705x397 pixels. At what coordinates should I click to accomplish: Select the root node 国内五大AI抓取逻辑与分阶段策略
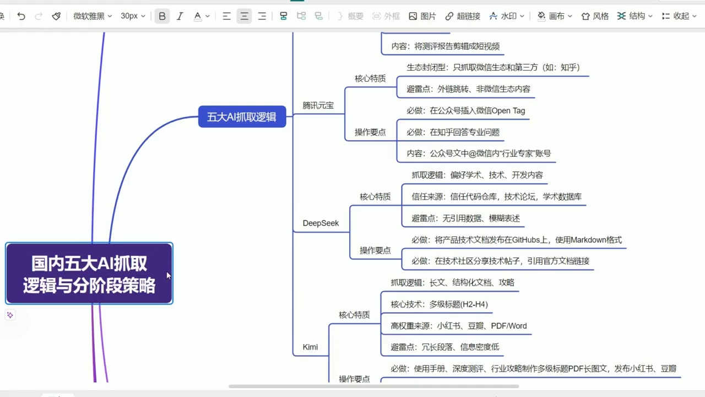click(89, 273)
